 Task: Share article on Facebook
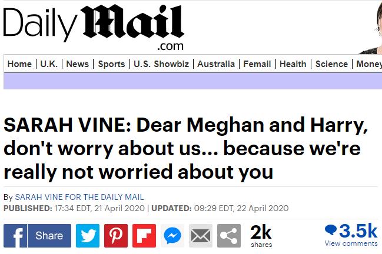click(x=37, y=236)
